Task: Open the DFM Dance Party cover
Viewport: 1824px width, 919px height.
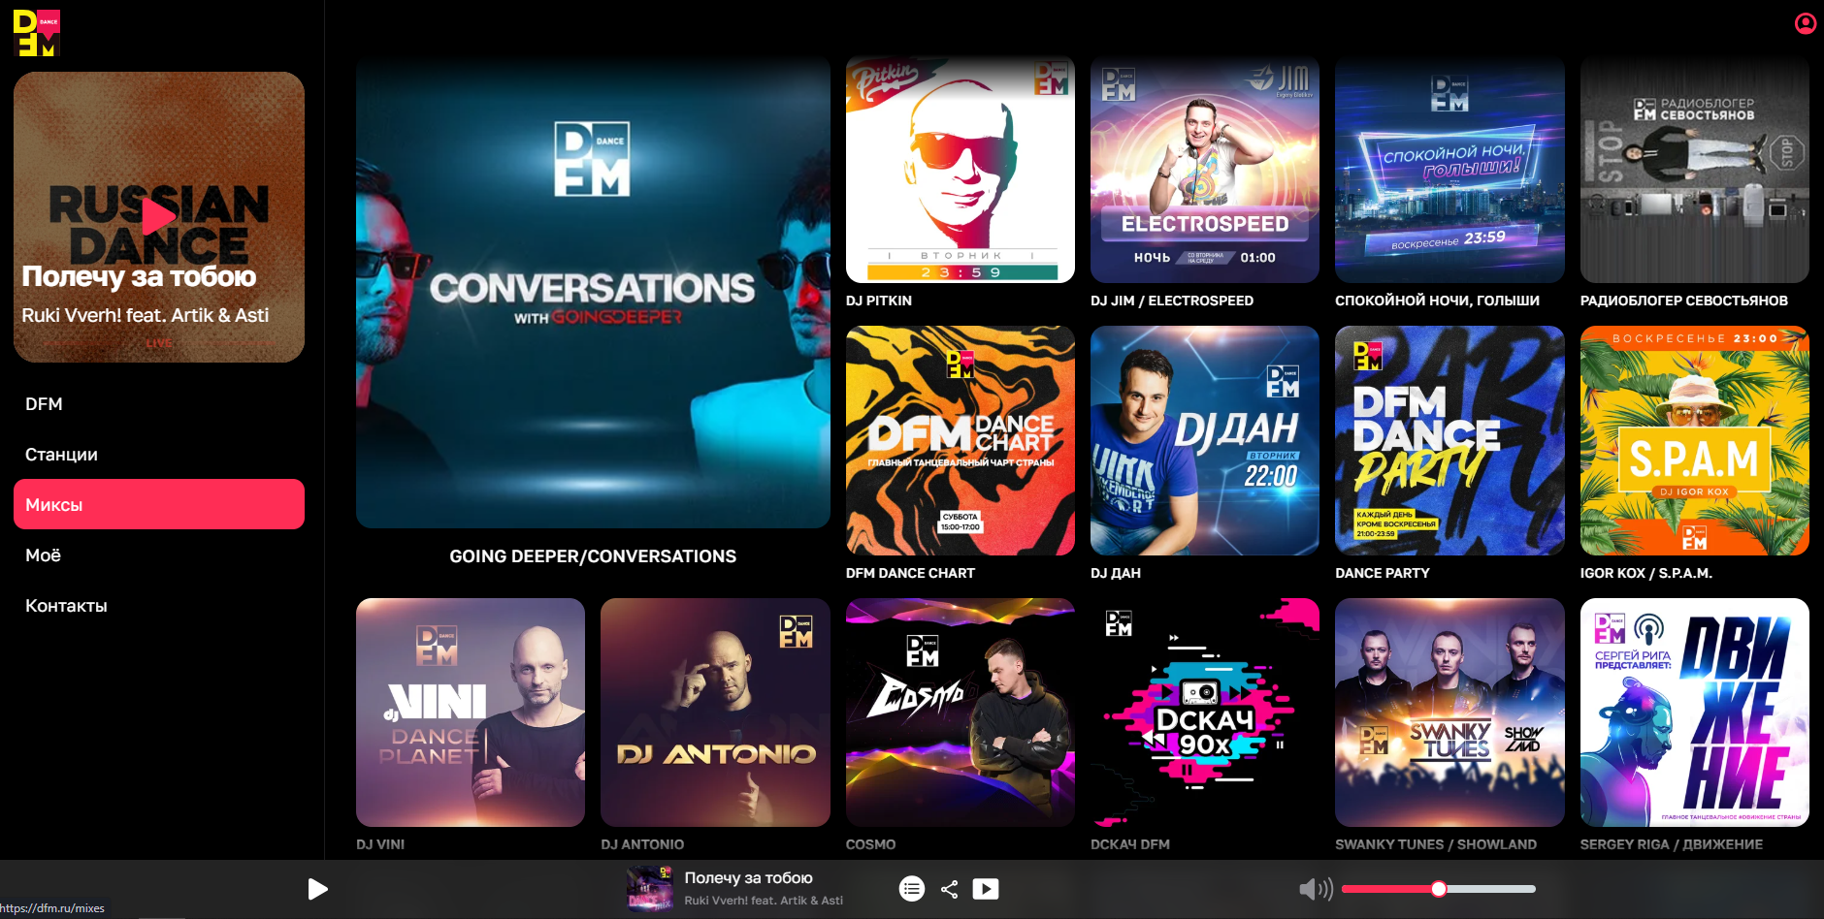Action: (x=1449, y=441)
